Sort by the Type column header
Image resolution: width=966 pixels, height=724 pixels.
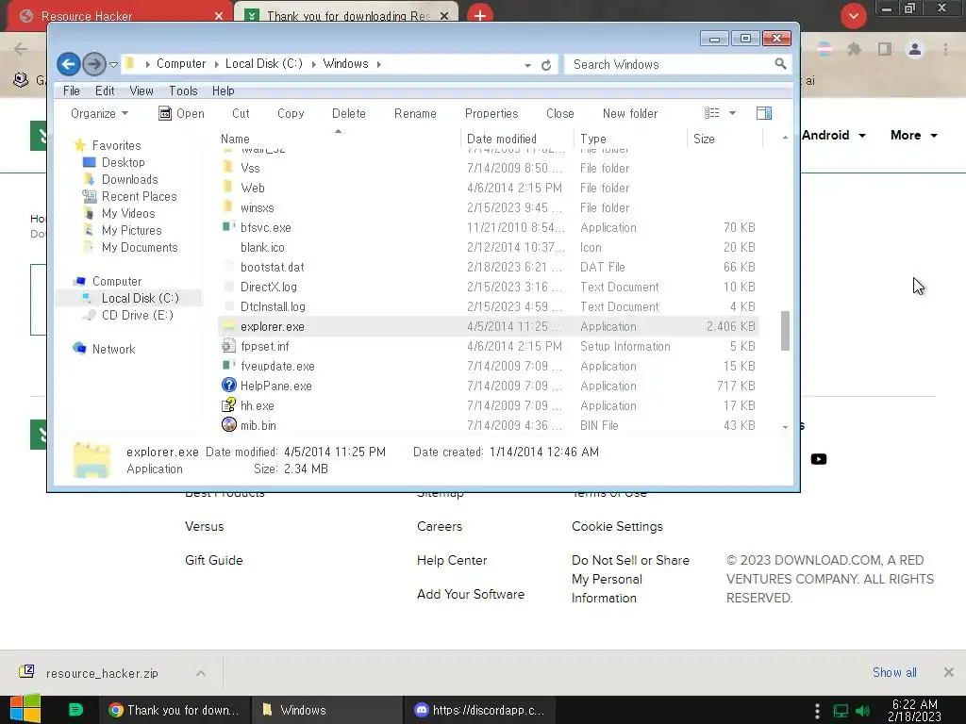[629, 139]
